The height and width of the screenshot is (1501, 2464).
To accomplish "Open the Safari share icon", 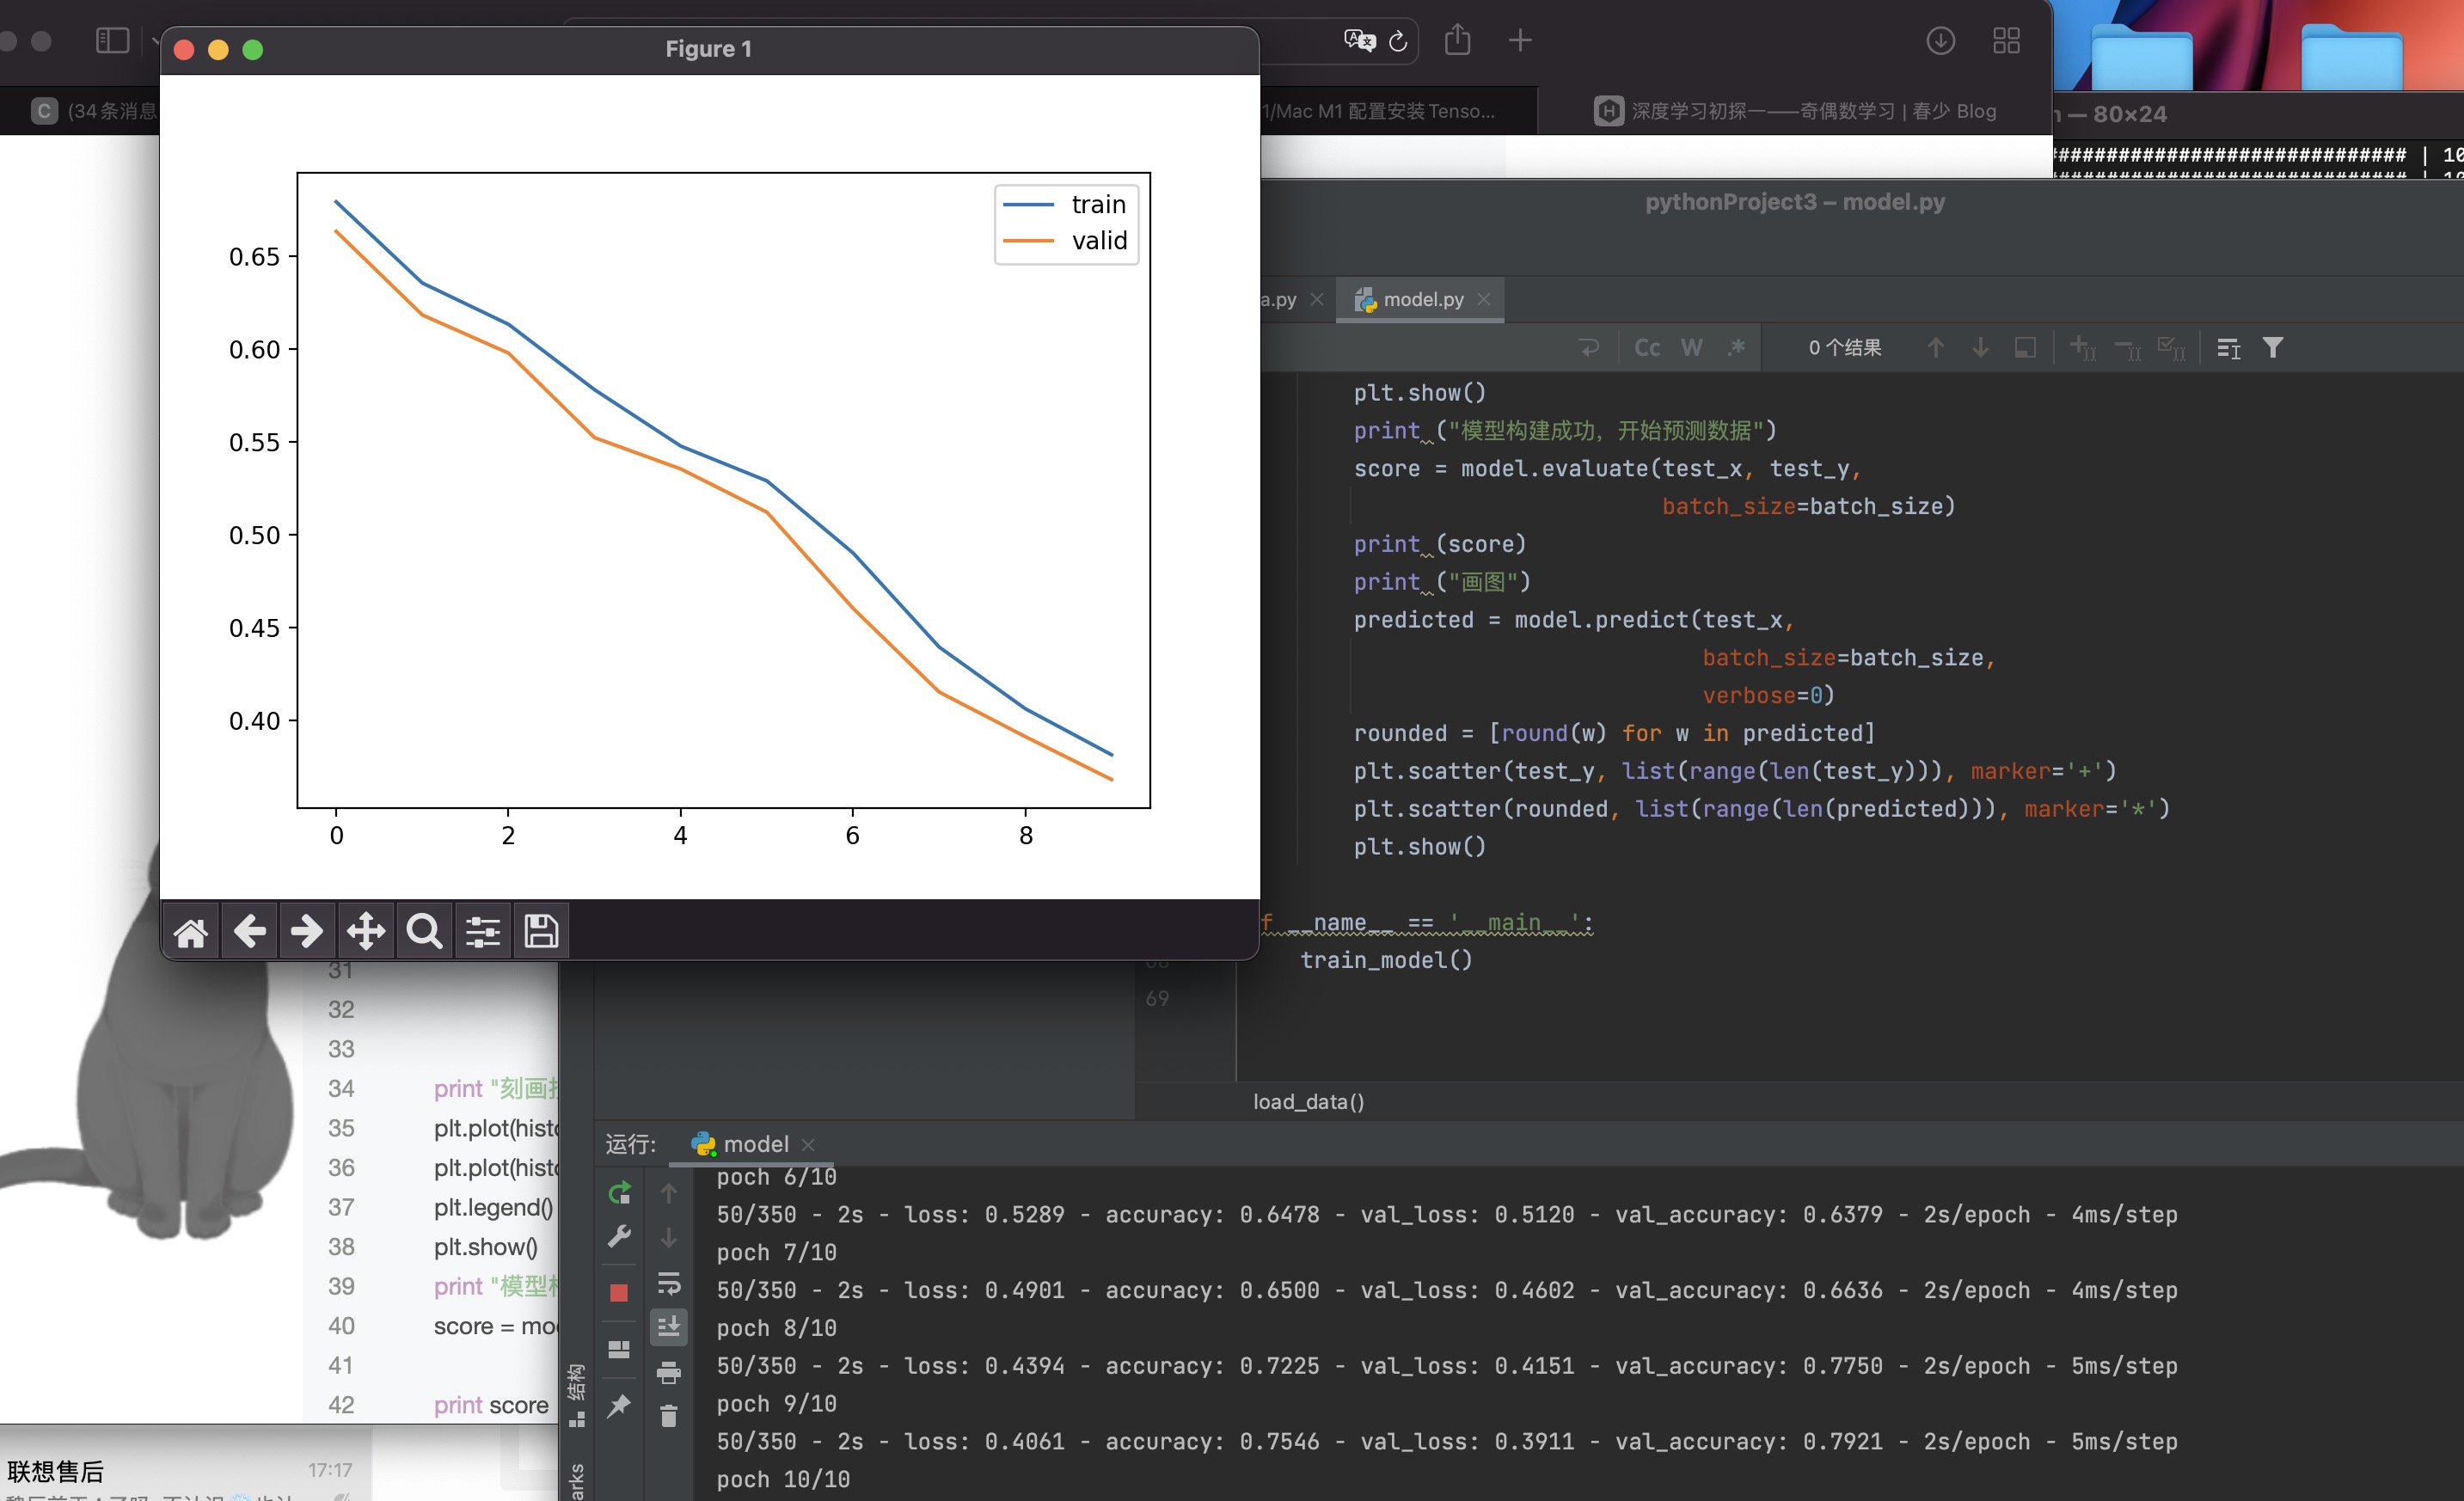I will [1458, 41].
